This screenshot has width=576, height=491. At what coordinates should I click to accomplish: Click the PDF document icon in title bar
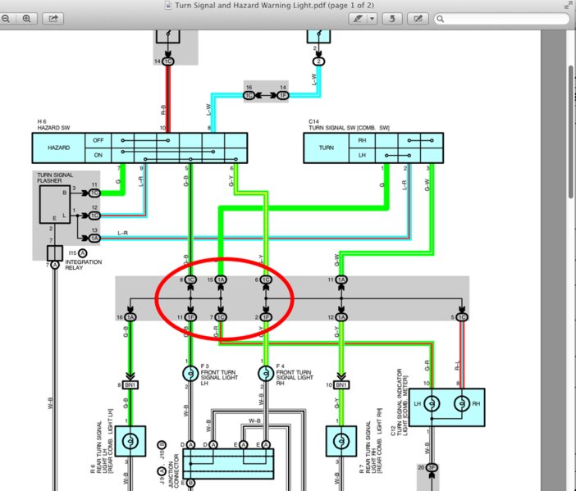tap(168, 6)
